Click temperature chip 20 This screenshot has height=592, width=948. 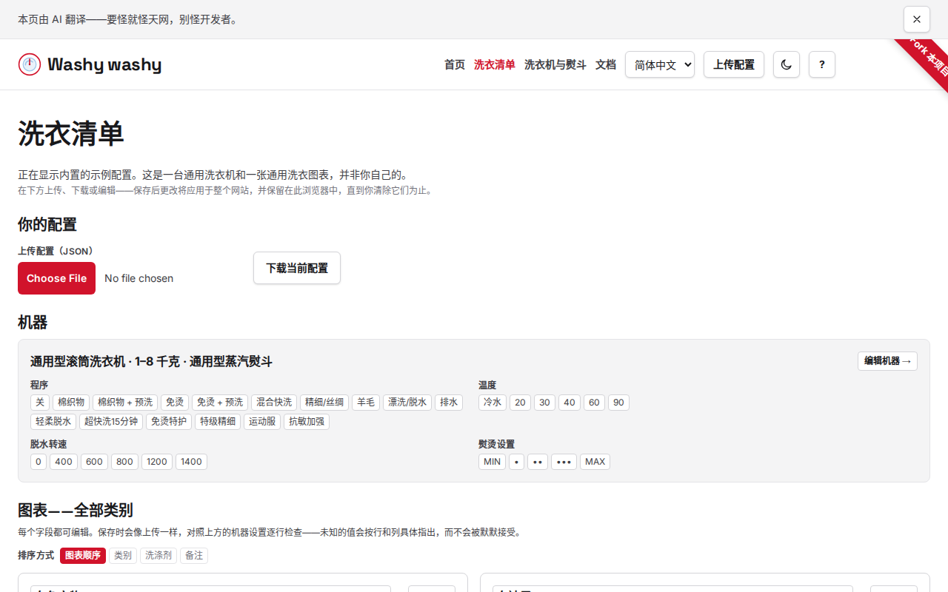click(x=520, y=403)
